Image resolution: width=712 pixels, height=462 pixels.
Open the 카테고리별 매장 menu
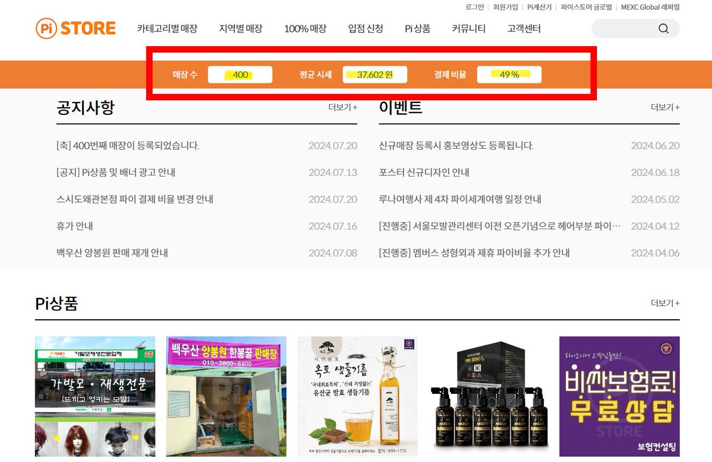167,28
